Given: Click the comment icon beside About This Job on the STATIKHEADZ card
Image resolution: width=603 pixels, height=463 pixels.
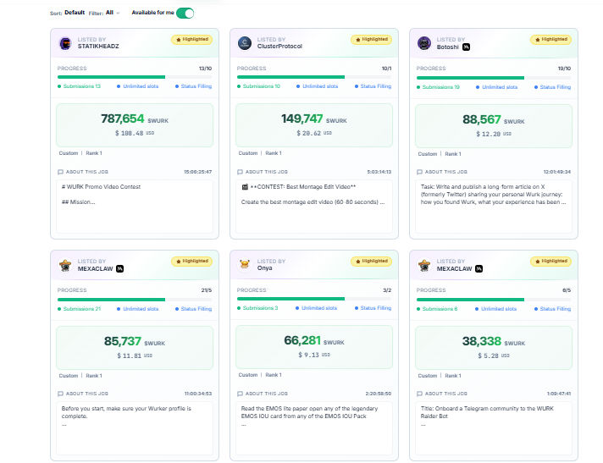Looking at the screenshot, I should [x=60, y=172].
